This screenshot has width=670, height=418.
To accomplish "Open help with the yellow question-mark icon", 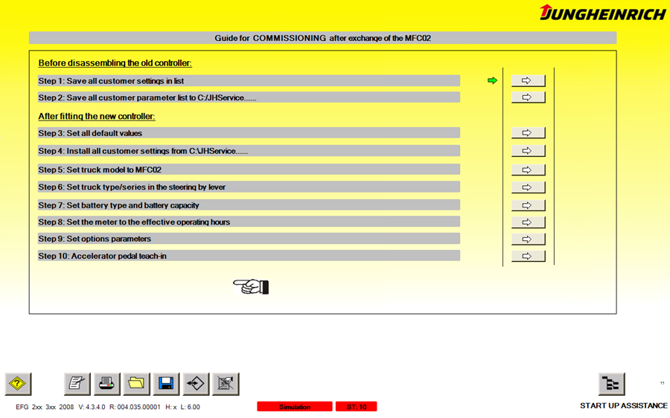I will (x=18, y=384).
